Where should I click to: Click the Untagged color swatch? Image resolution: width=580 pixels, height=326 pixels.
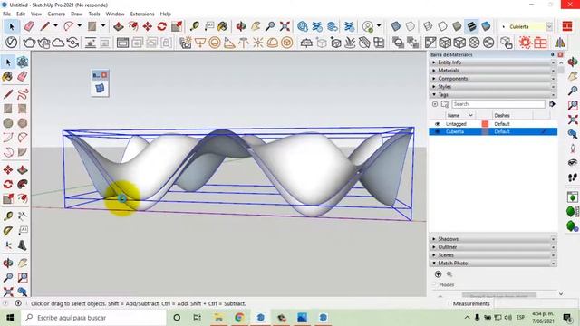pos(485,124)
